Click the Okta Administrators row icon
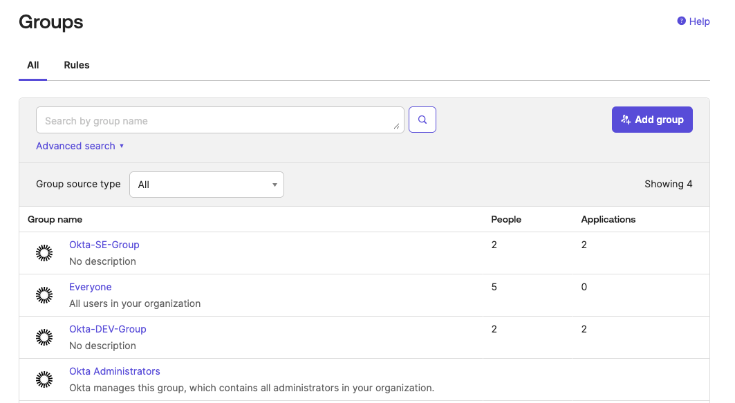This screenshot has height=403, width=735. coord(44,379)
